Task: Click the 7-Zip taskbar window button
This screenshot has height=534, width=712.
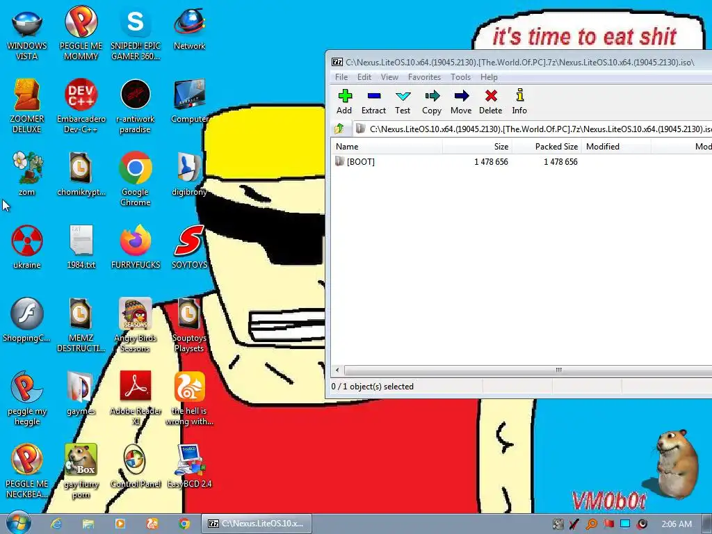Action: (257, 524)
